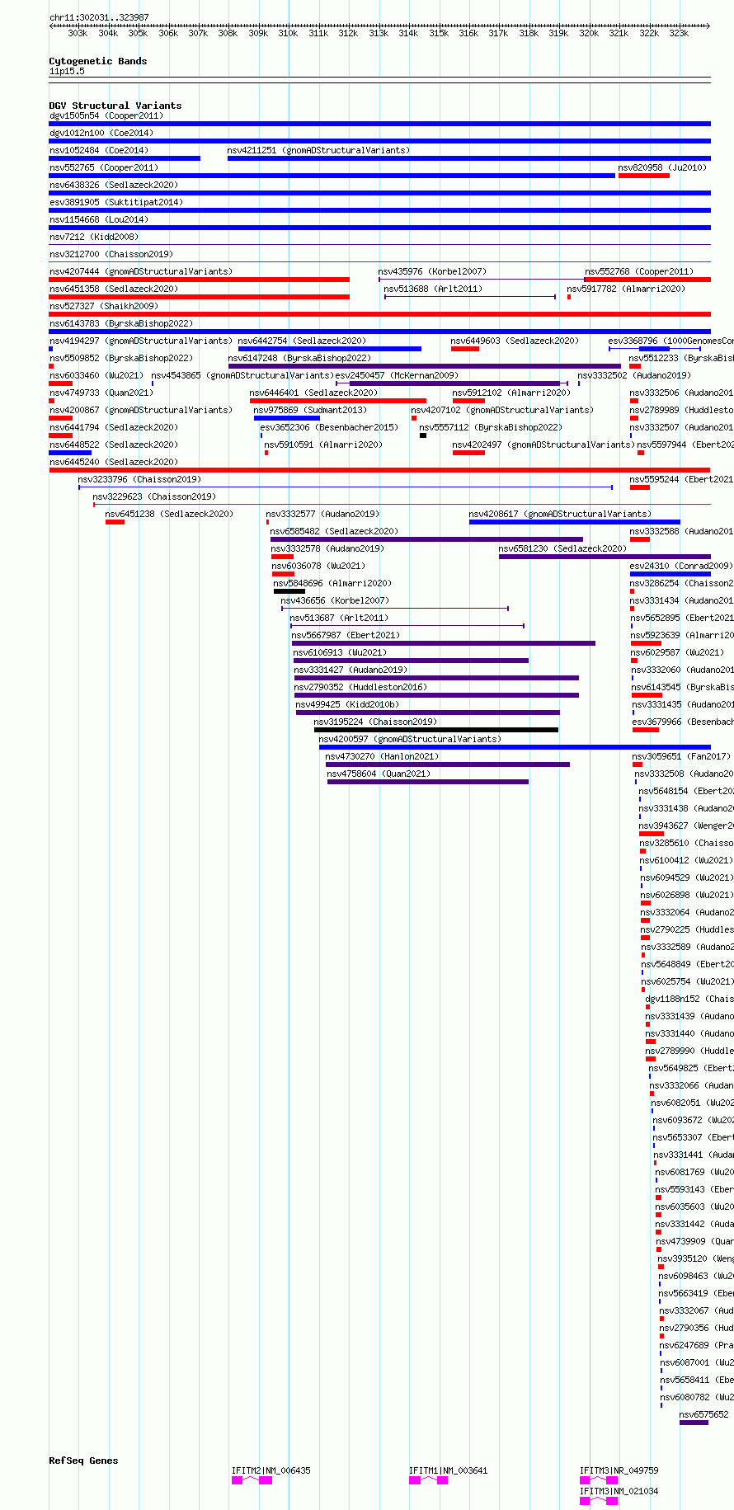The image size is (734, 1510).
Task: Click nsv6585482 (Sedlazeck2020) label
Action: click(x=334, y=531)
